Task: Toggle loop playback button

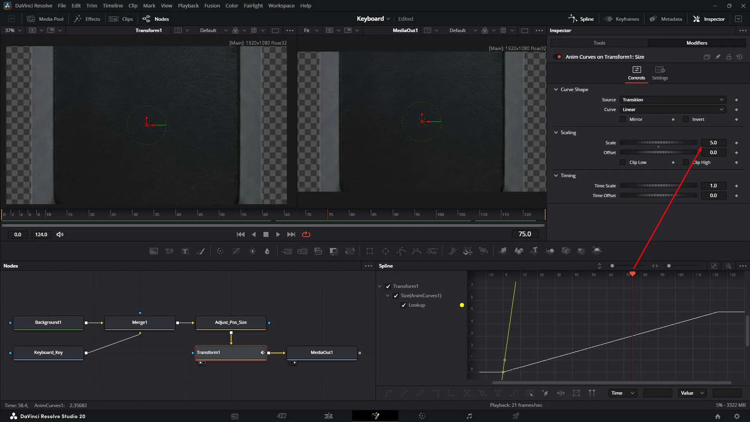Action: click(306, 235)
